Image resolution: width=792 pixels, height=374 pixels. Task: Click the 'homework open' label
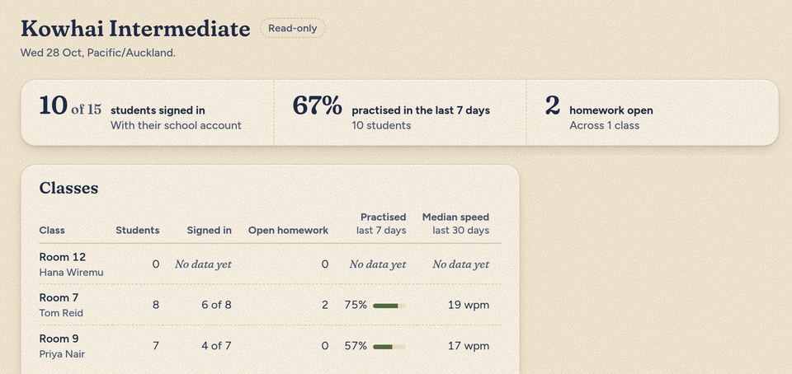point(611,110)
